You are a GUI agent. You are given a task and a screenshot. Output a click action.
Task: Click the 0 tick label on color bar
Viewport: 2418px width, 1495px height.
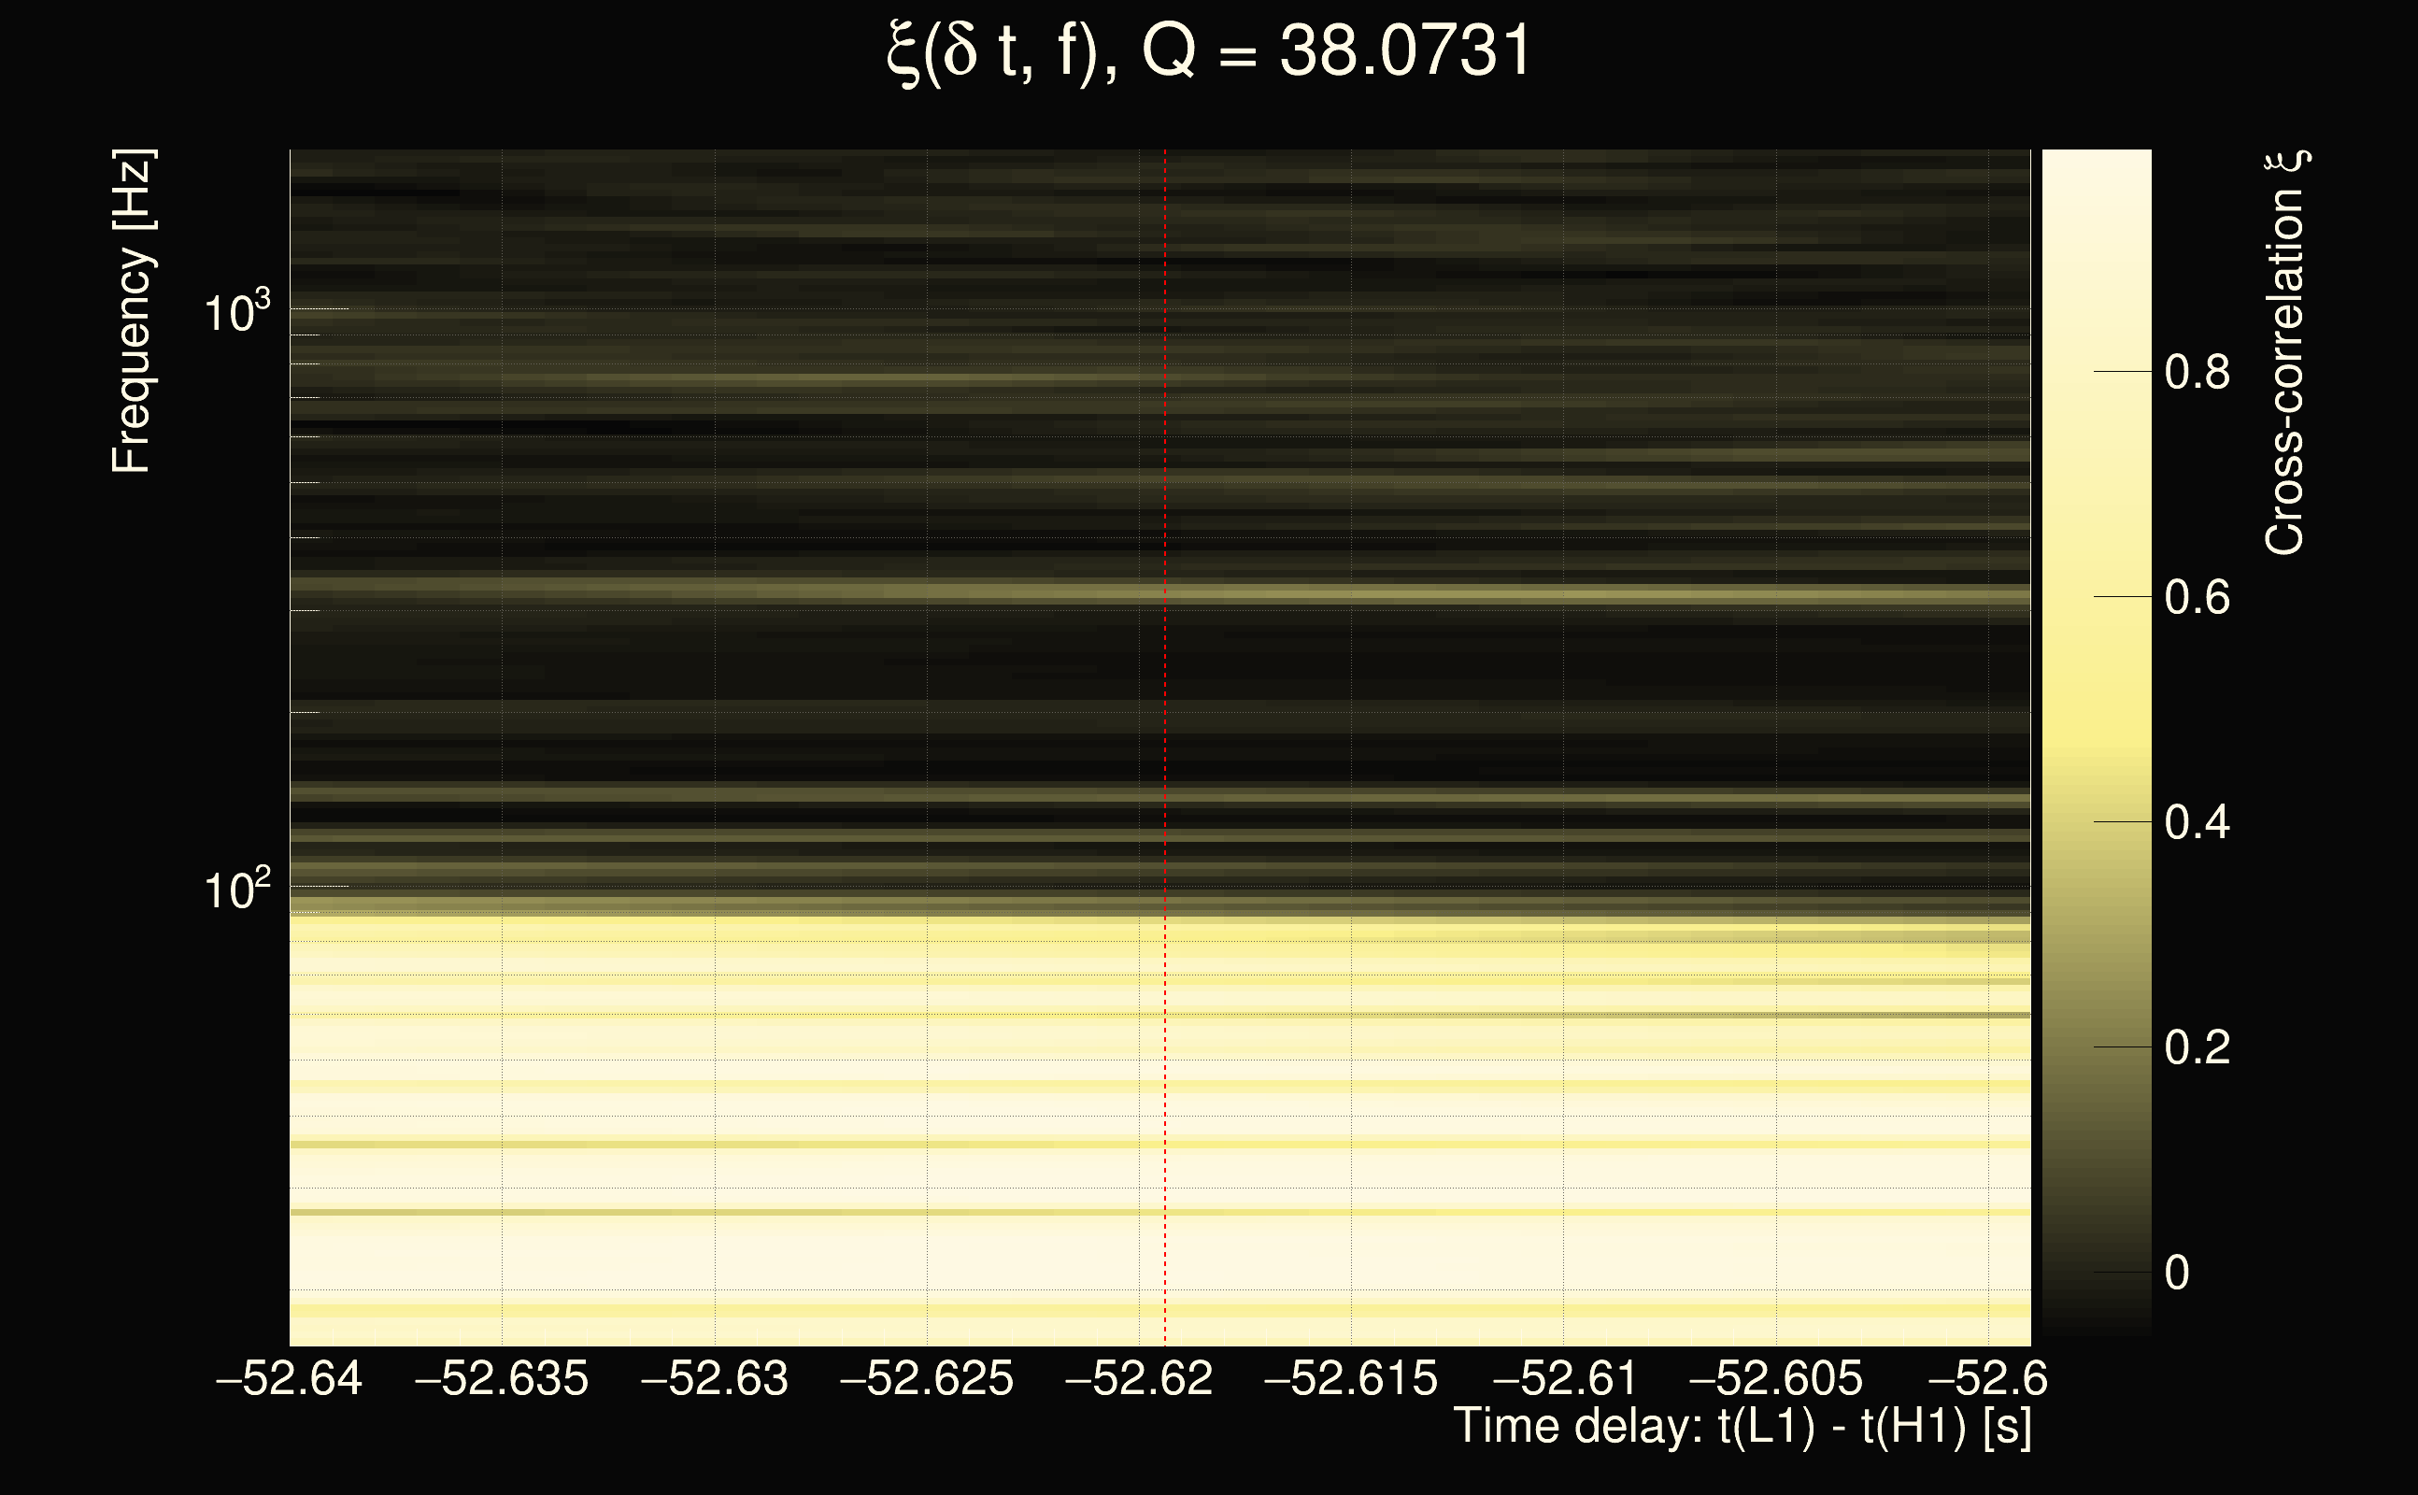[x=2176, y=1273]
